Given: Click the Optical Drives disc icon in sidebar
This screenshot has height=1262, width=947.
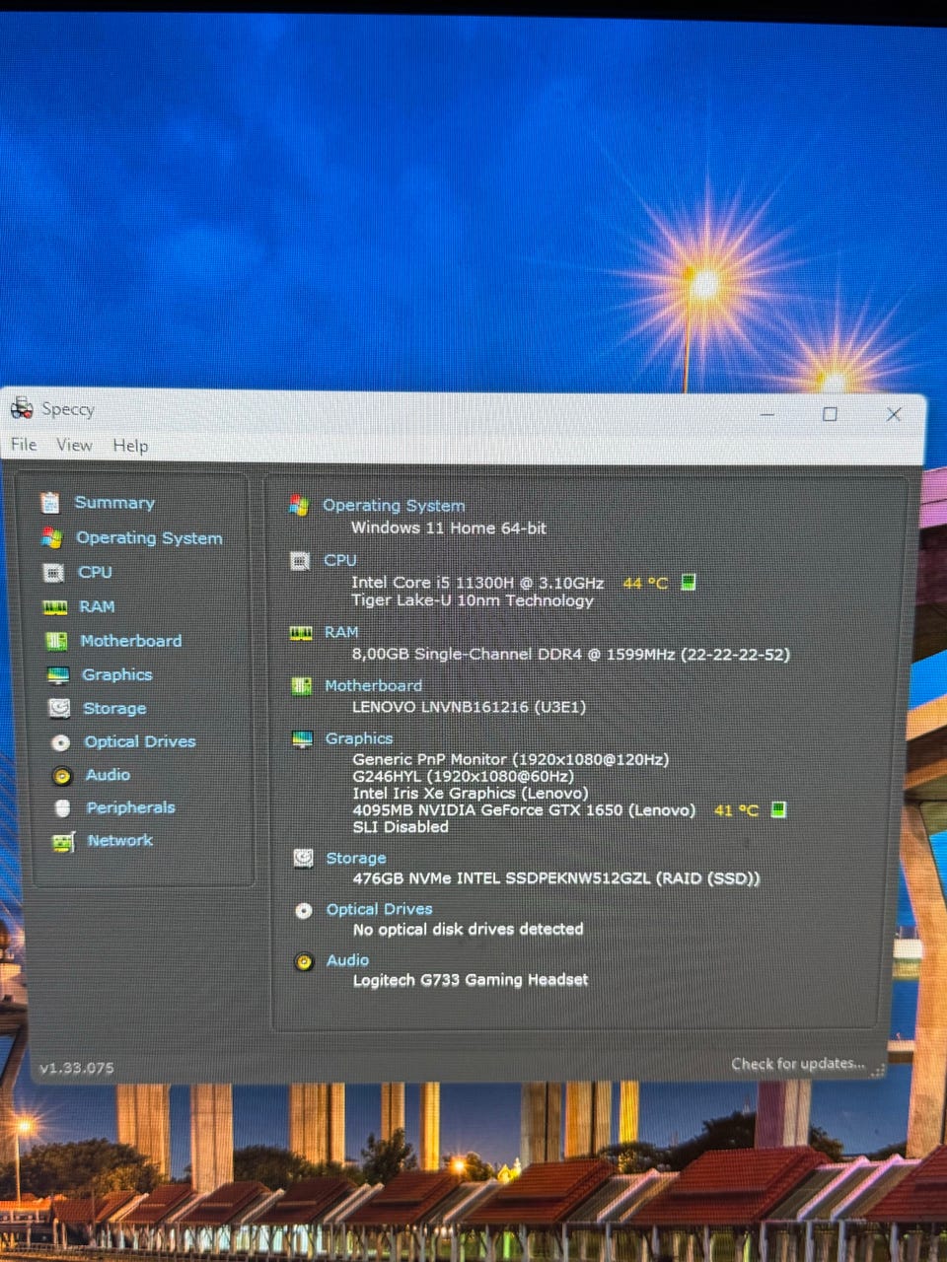Looking at the screenshot, I should coord(61,742).
